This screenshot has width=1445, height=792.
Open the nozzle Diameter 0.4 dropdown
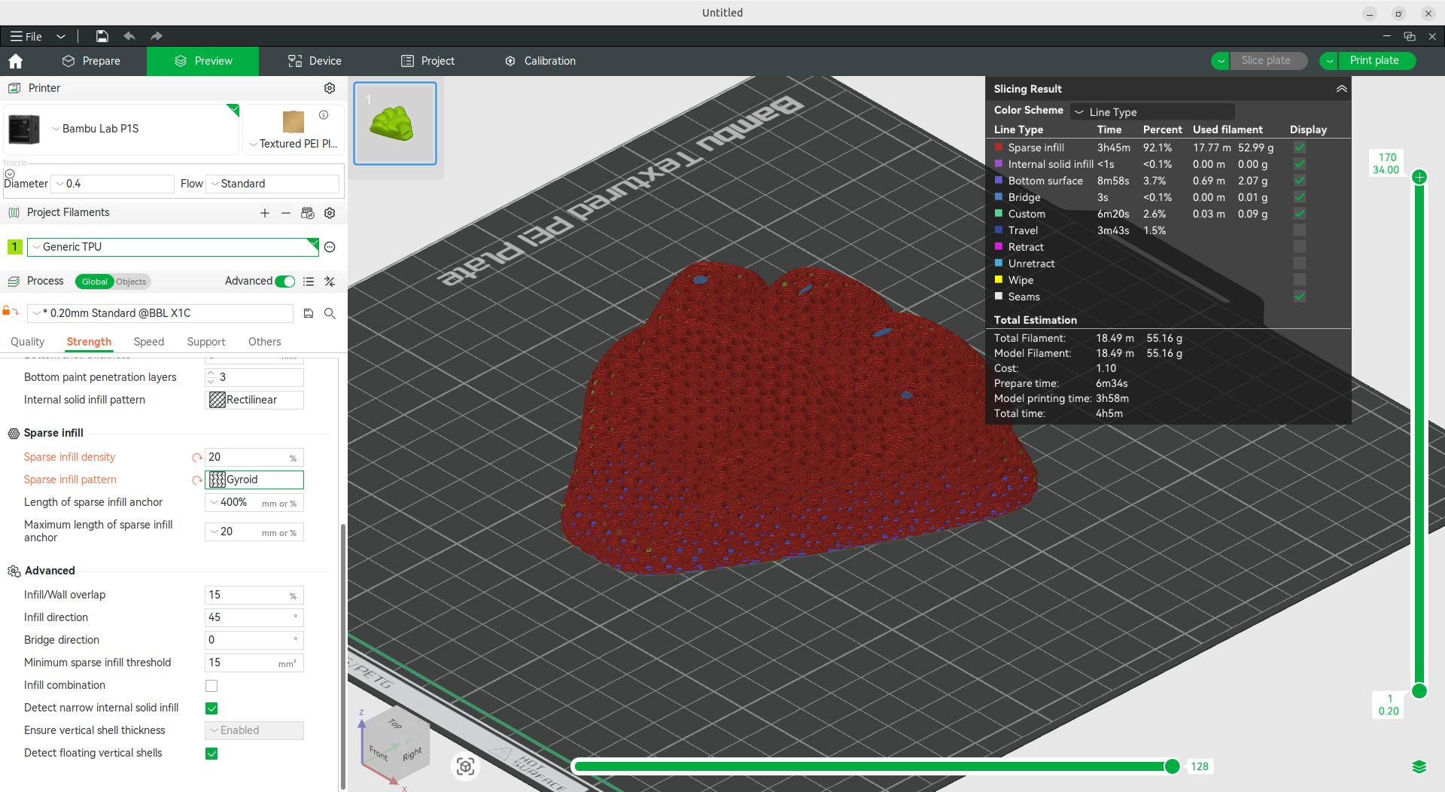click(113, 184)
